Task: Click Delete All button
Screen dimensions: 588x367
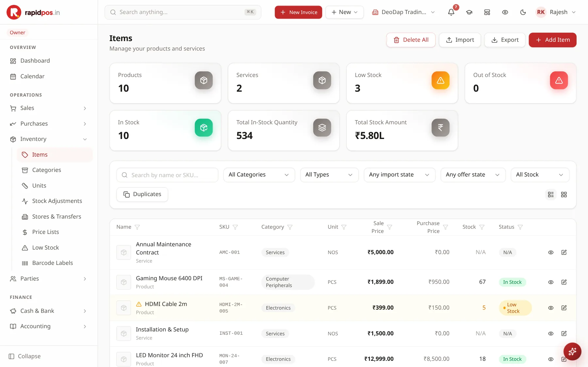Action: point(411,40)
